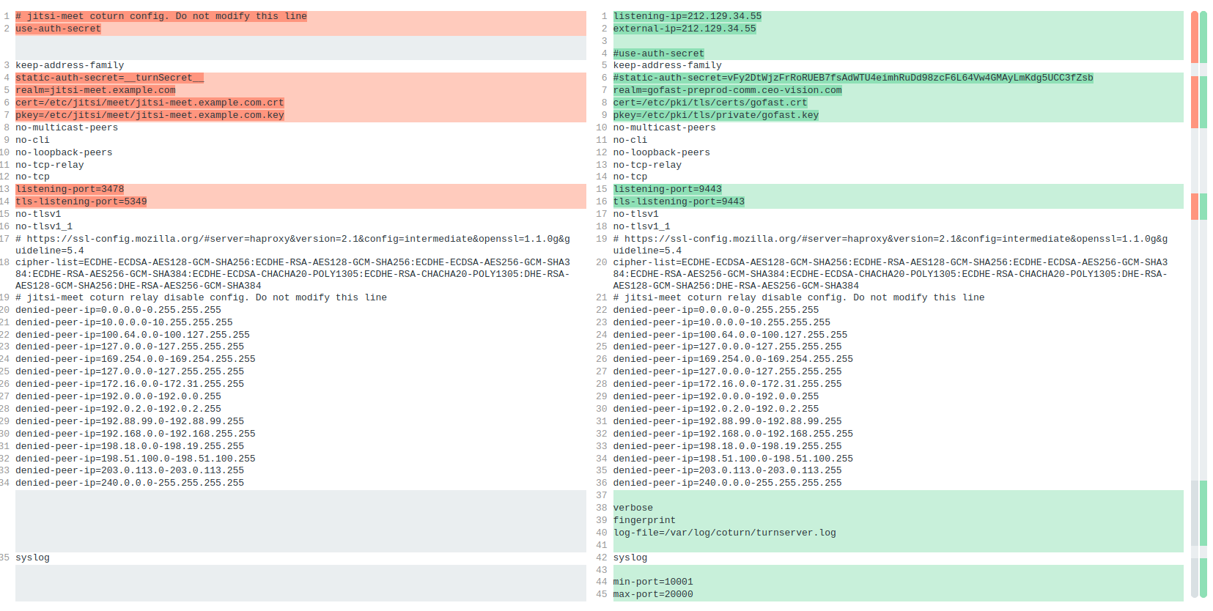Select removed line 'listening-port=3478'

70,189
